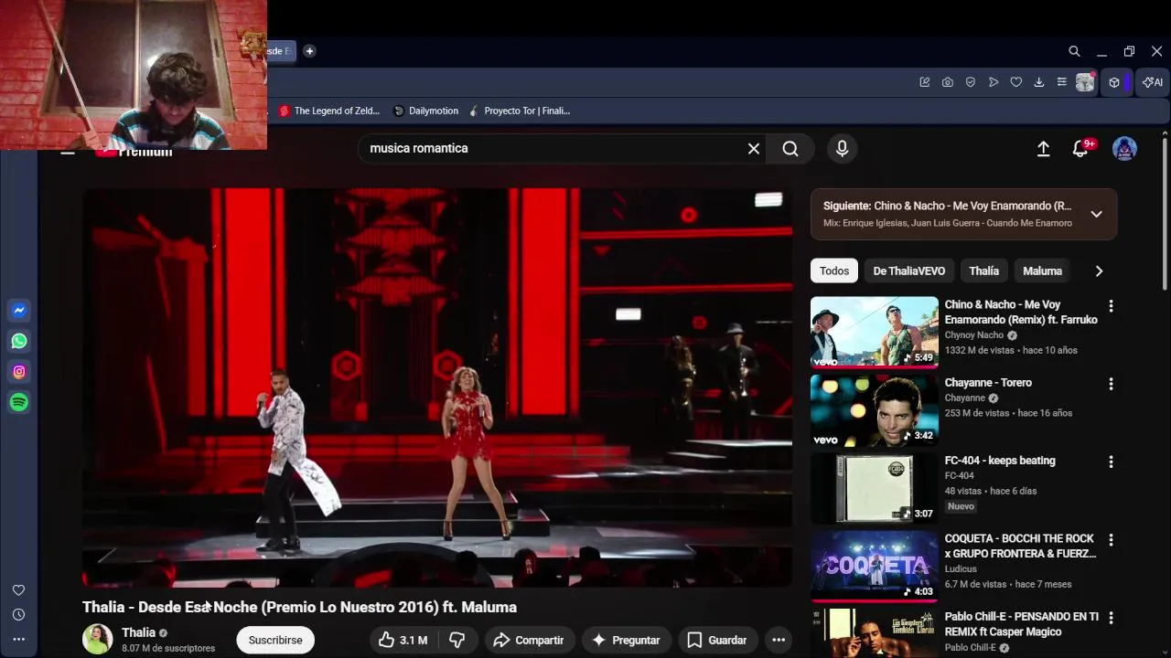Open more actions under the video
The height and width of the screenshot is (658, 1171).
[x=779, y=641]
